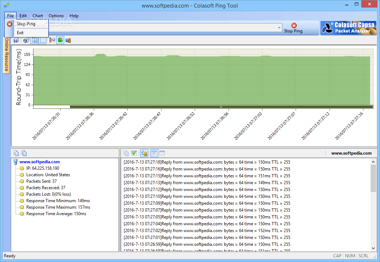Image resolution: width=380 pixels, height=262 pixels.
Task: Click the yellow bullet icon beside IP entry
Action: (22, 168)
